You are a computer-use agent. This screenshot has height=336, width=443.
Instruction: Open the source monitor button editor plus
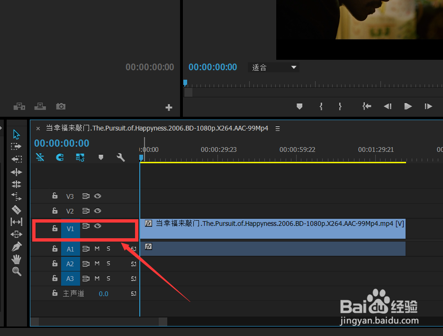point(169,108)
